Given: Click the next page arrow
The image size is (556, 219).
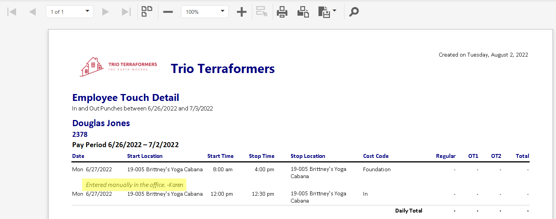Looking at the screenshot, I should point(106,12).
